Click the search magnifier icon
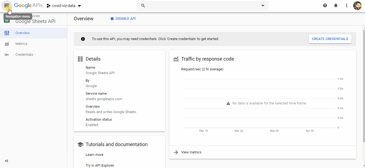365x168 pixels. click(x=143, y=6)
